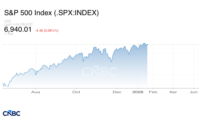The height and width of the screenshot is (124, 199).
Task: Click the Apr label on the time axis
Action: (173, 92)
